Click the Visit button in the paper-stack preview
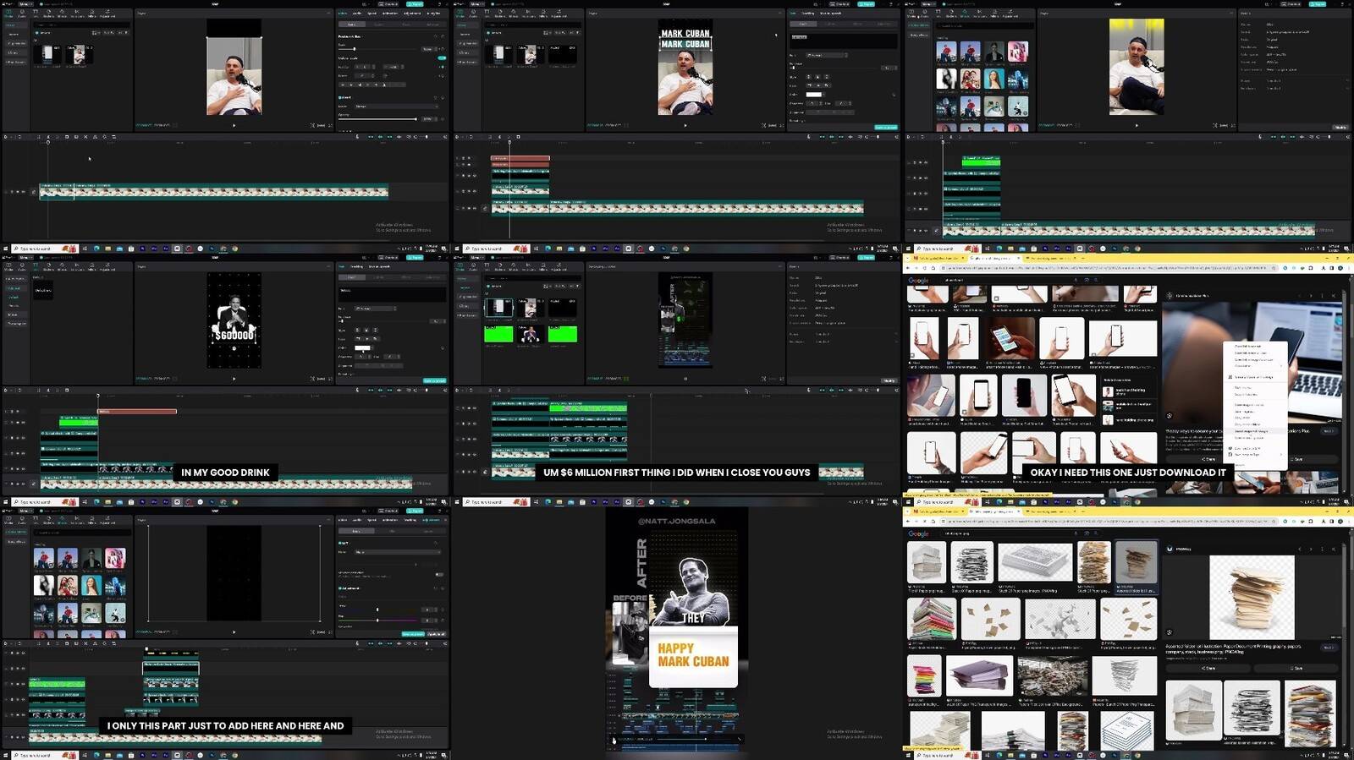This screenshot has height=760, width=1354. click(x=1329, y=648)
